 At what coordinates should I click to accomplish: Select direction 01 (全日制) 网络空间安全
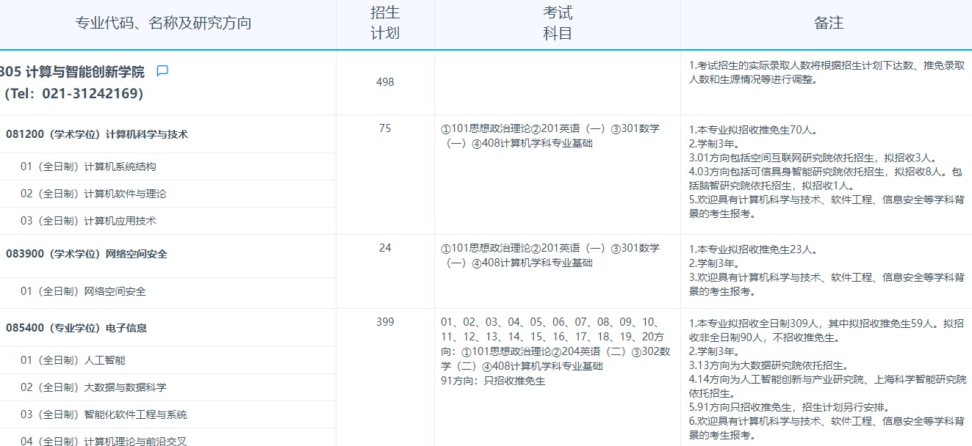83,291
